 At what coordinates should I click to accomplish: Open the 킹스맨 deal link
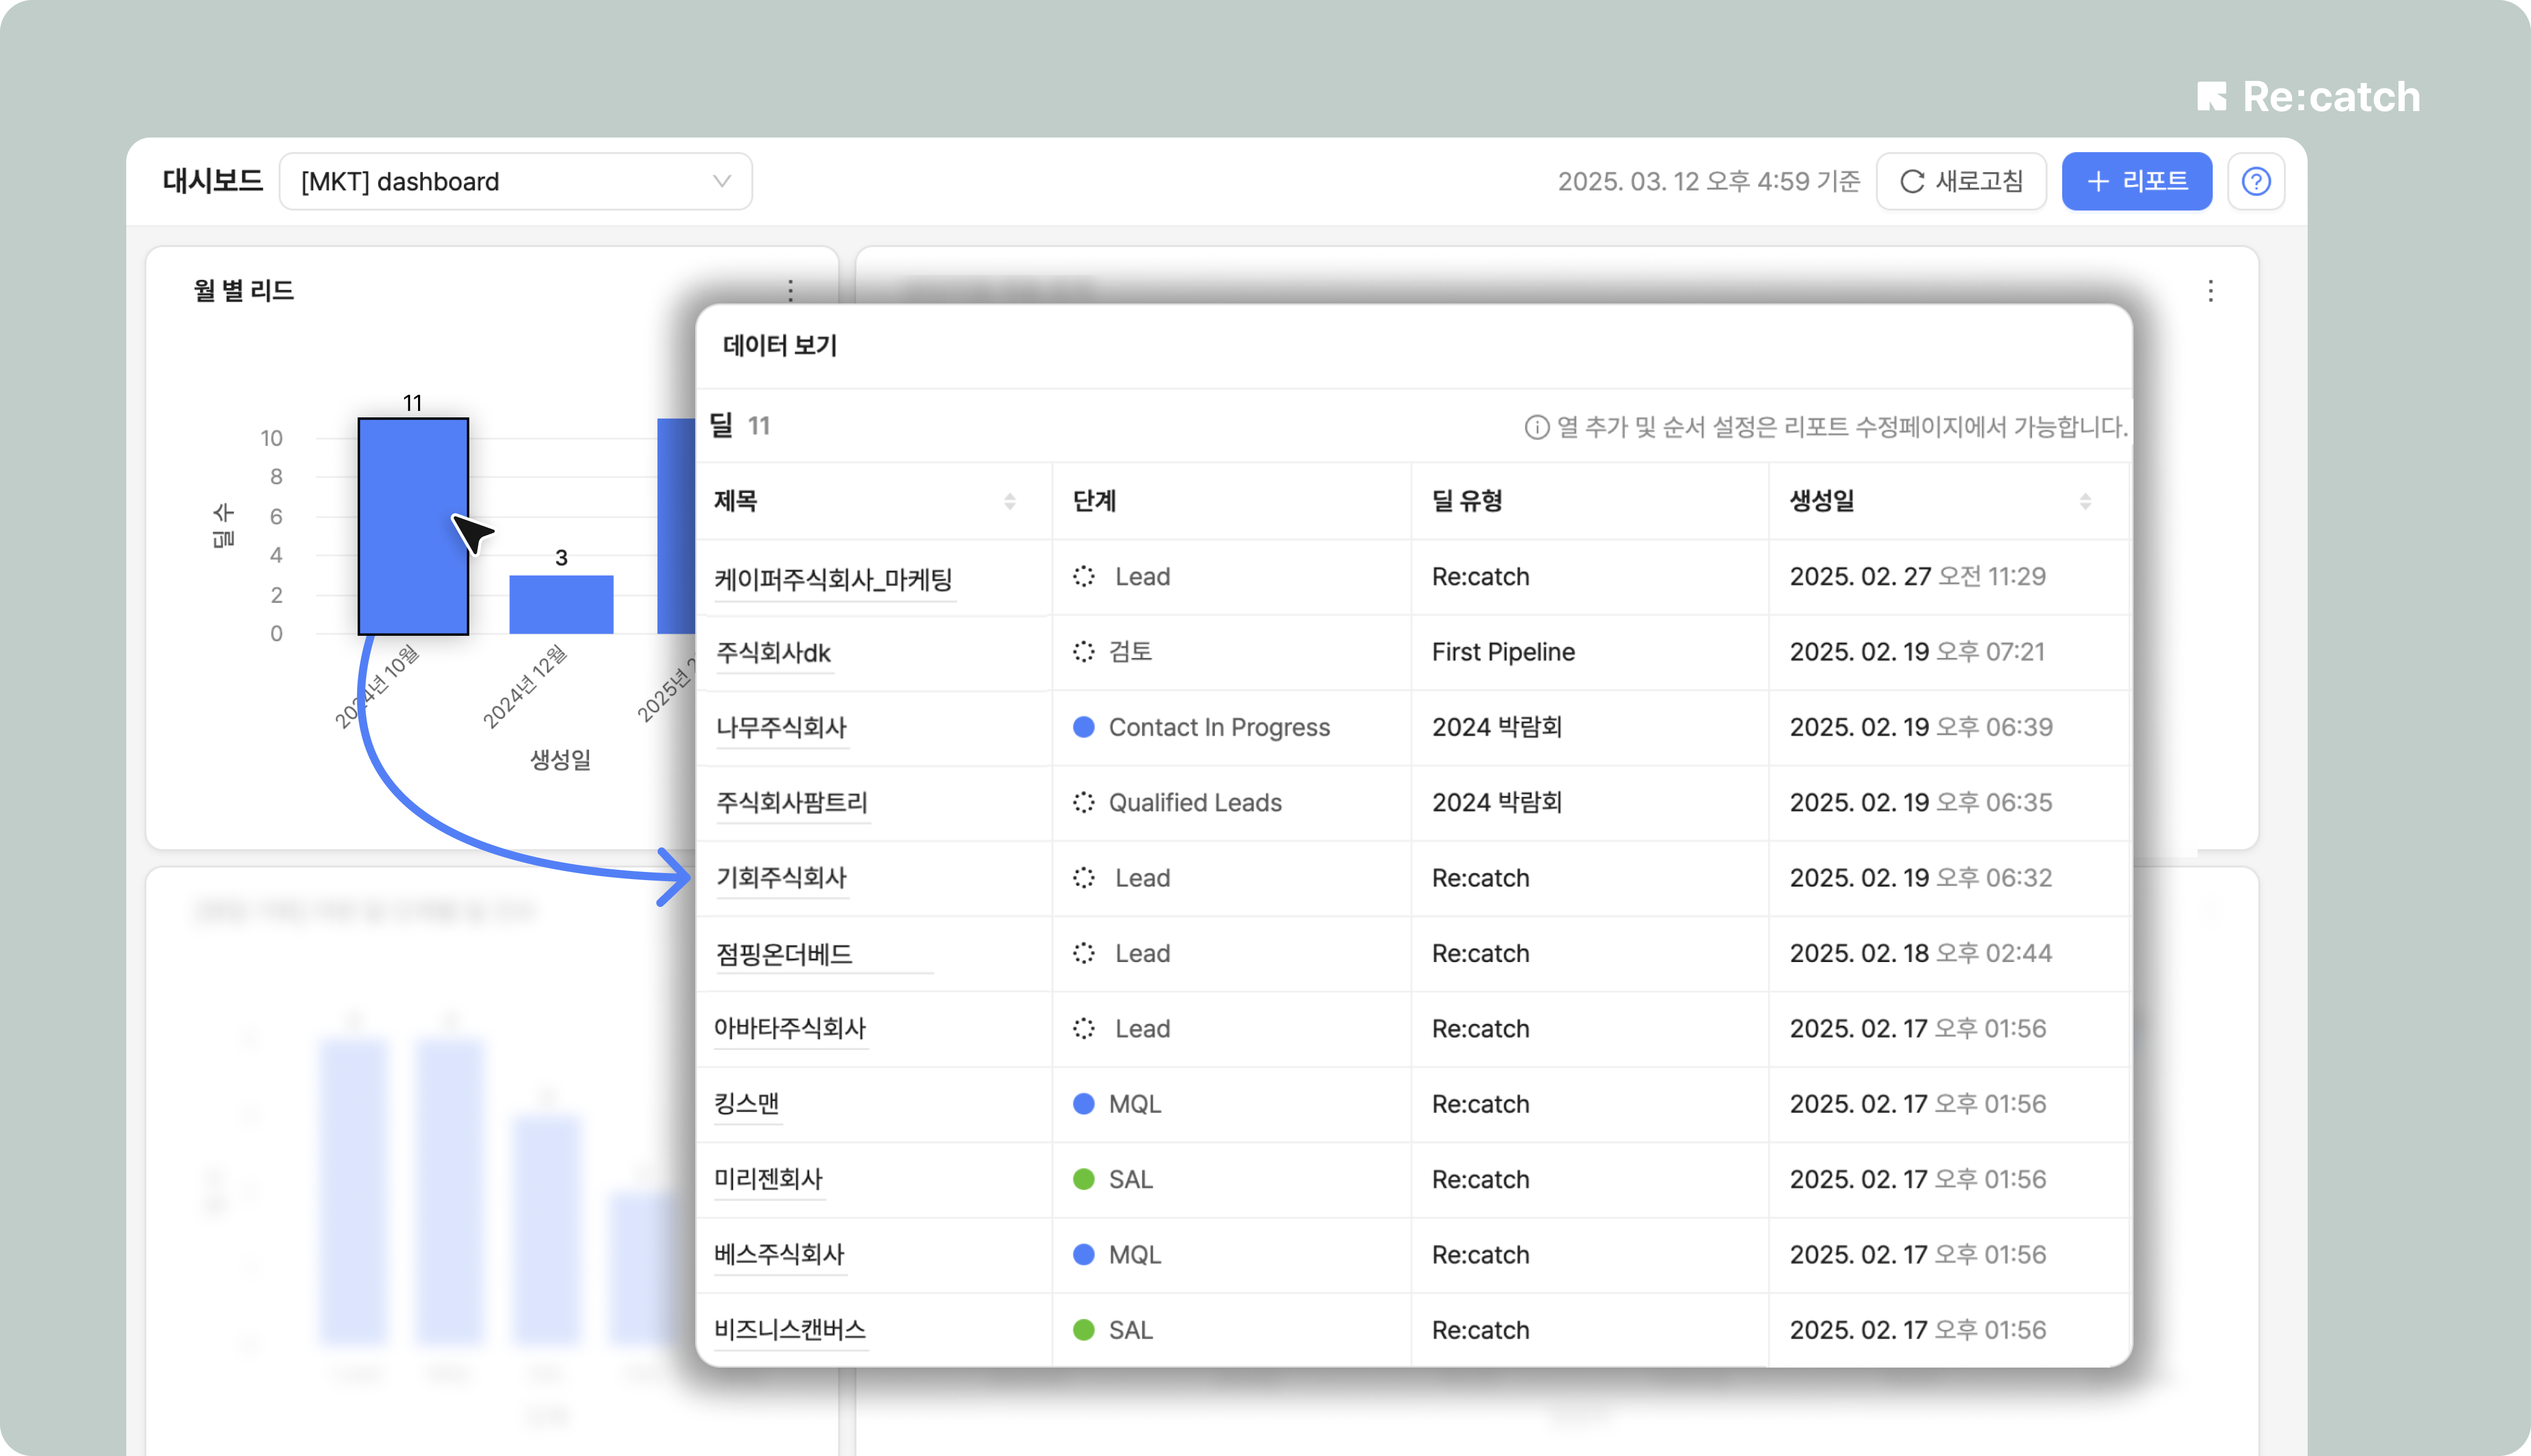tap(746, 1103)
